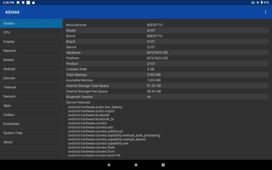Tap the Back navigation triangle
Viewport: 272px width, 170px height.
109,165
